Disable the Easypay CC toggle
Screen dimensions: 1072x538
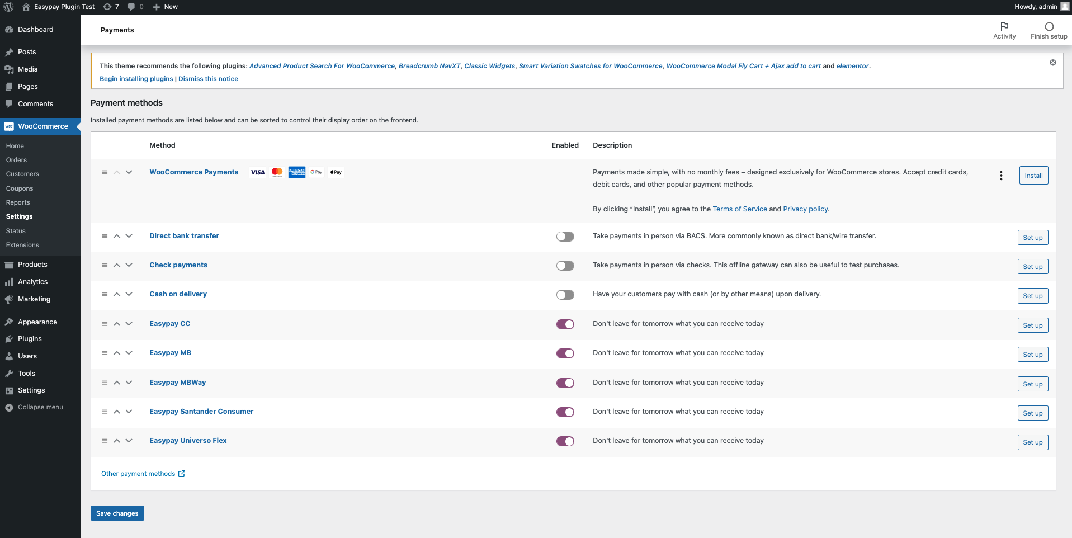[x=565, y=324]
